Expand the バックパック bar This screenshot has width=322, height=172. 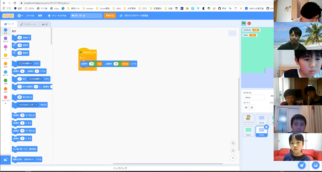point(120,168)
